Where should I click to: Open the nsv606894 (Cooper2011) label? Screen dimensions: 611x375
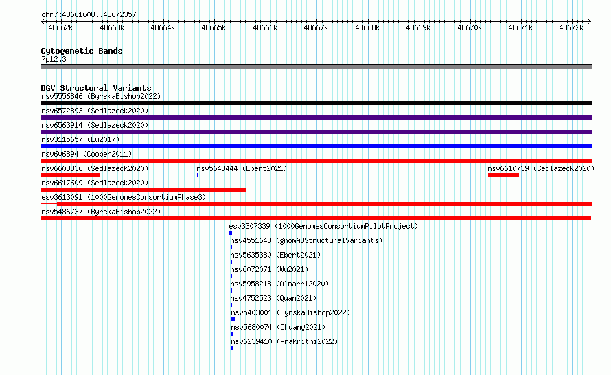pos(87,154)
